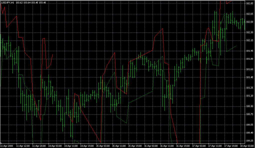Image resolution: width=255 pixels, height=148 pixels.
Task: Click the 101.45 price axis value
Action: click(x=250, y=77)
